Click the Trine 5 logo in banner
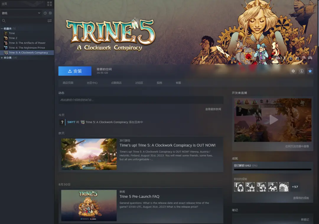Image resolution: width=319 pixels, height=224 pixels. [x=111, y=35]
